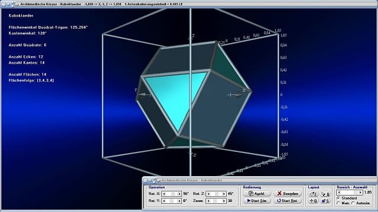Increase Rot. Y with right arrow
The width and height of the screenshot is (378, 212).
[x=179, y=201]
